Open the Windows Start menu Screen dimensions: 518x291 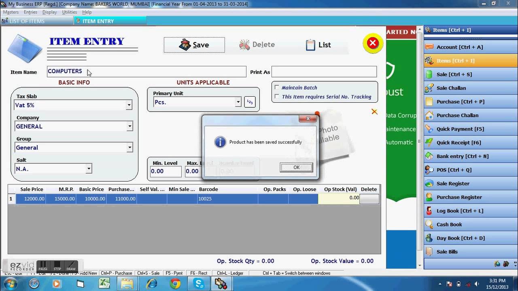click(11, 284)
